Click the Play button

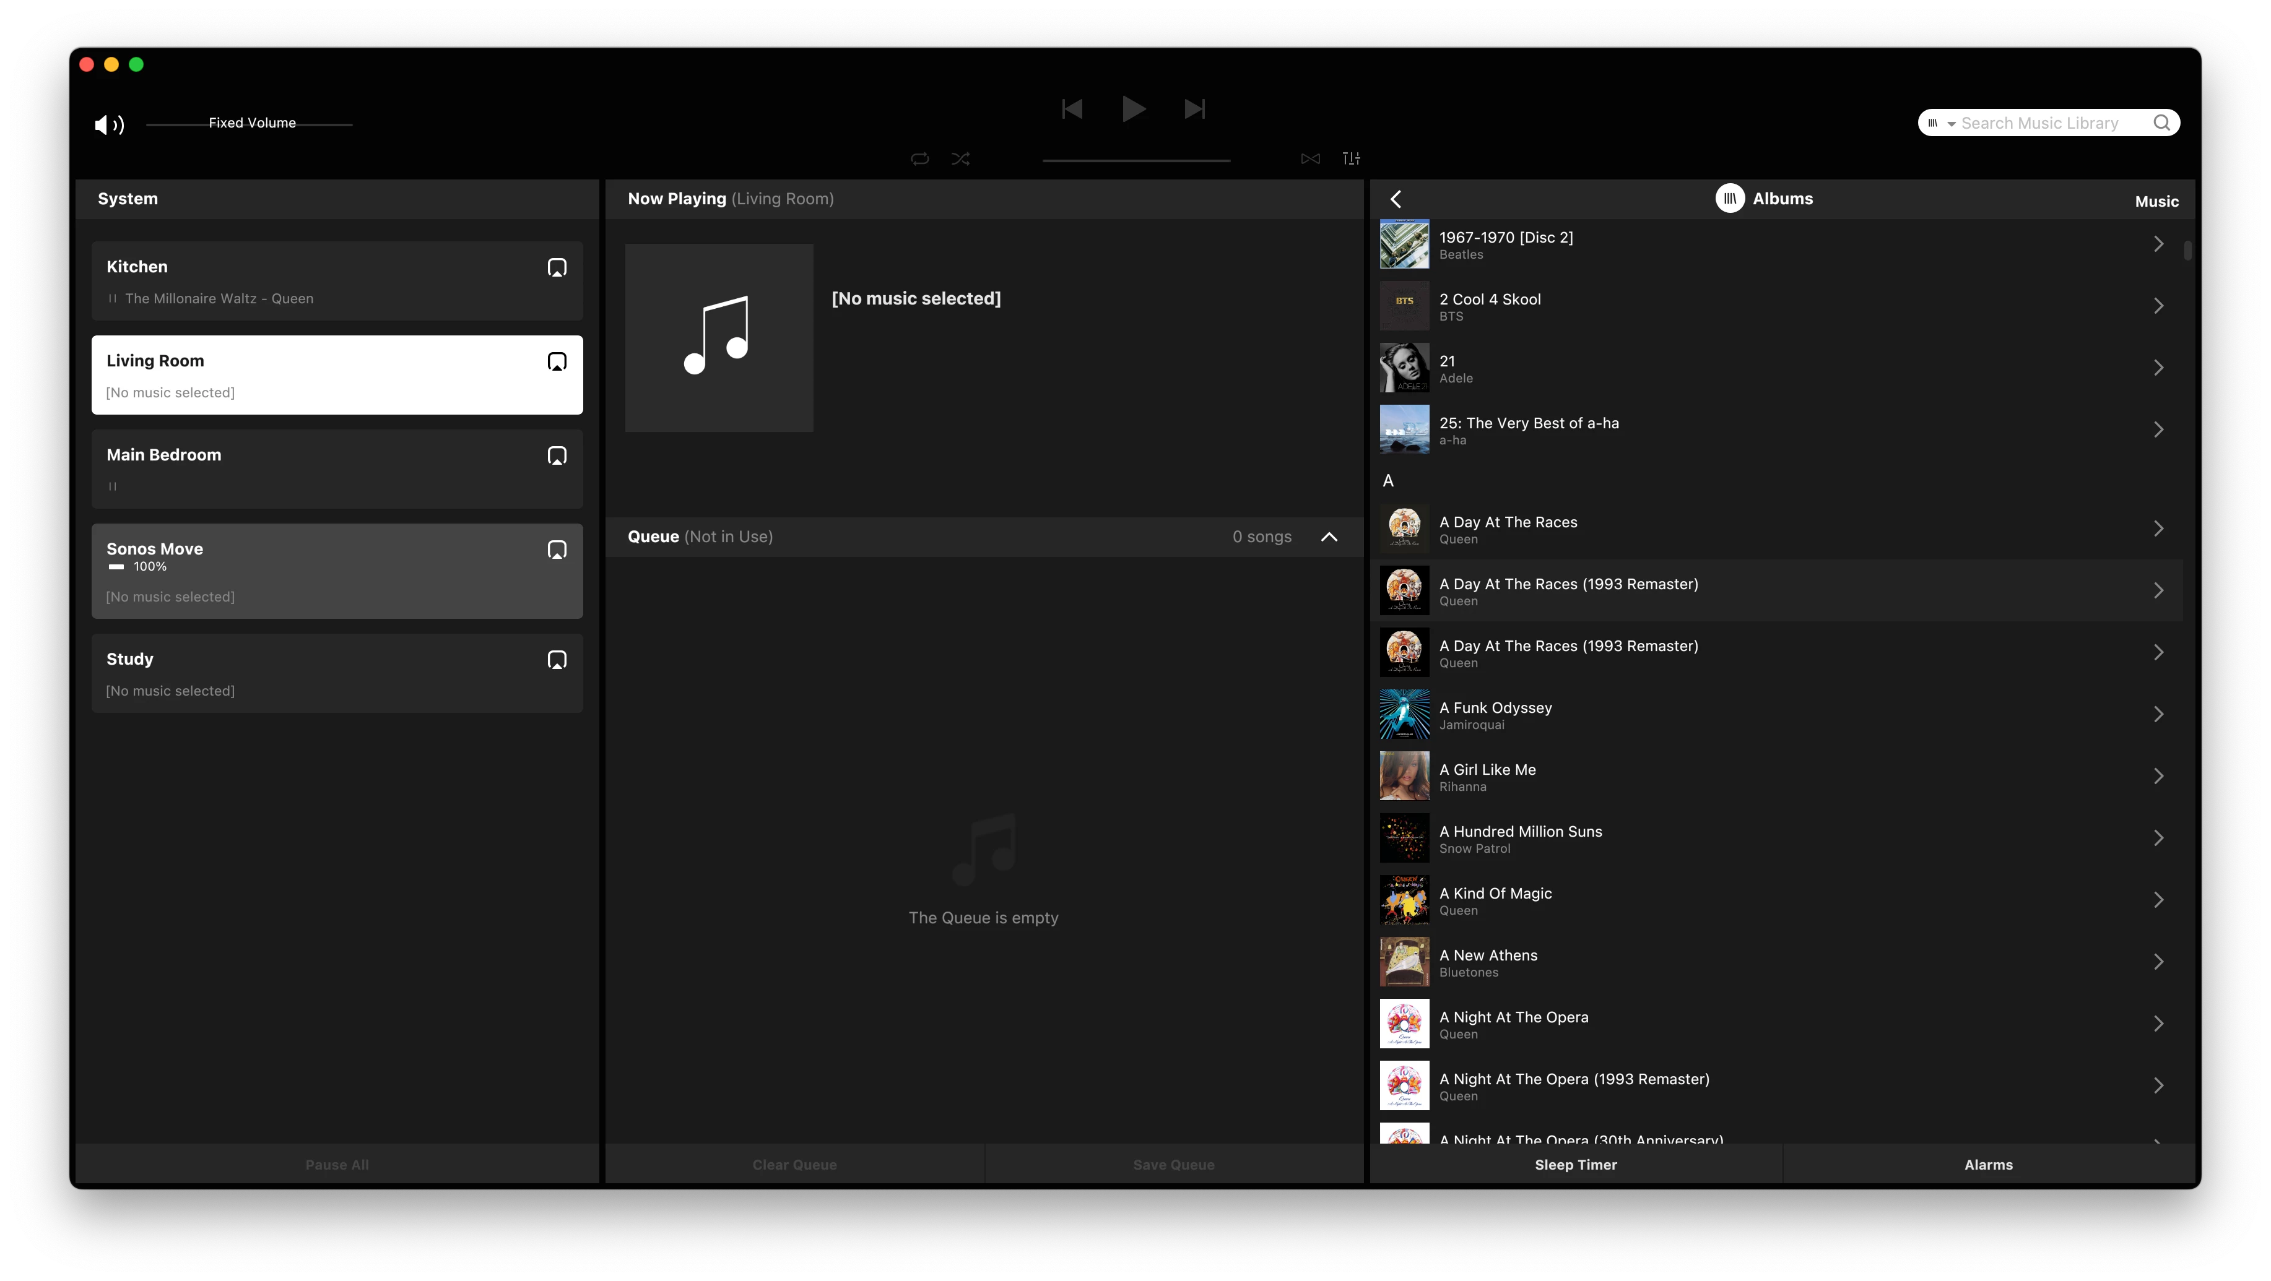[1133, 110]
